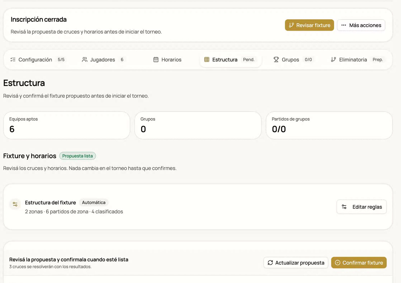The image size is (401, 283).
Task: Open Editar reglas for the fixture
Action: coord(361,207)
